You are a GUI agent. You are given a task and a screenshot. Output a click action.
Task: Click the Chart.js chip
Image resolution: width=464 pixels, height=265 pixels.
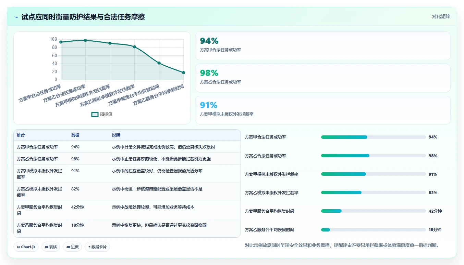point(26,247)
